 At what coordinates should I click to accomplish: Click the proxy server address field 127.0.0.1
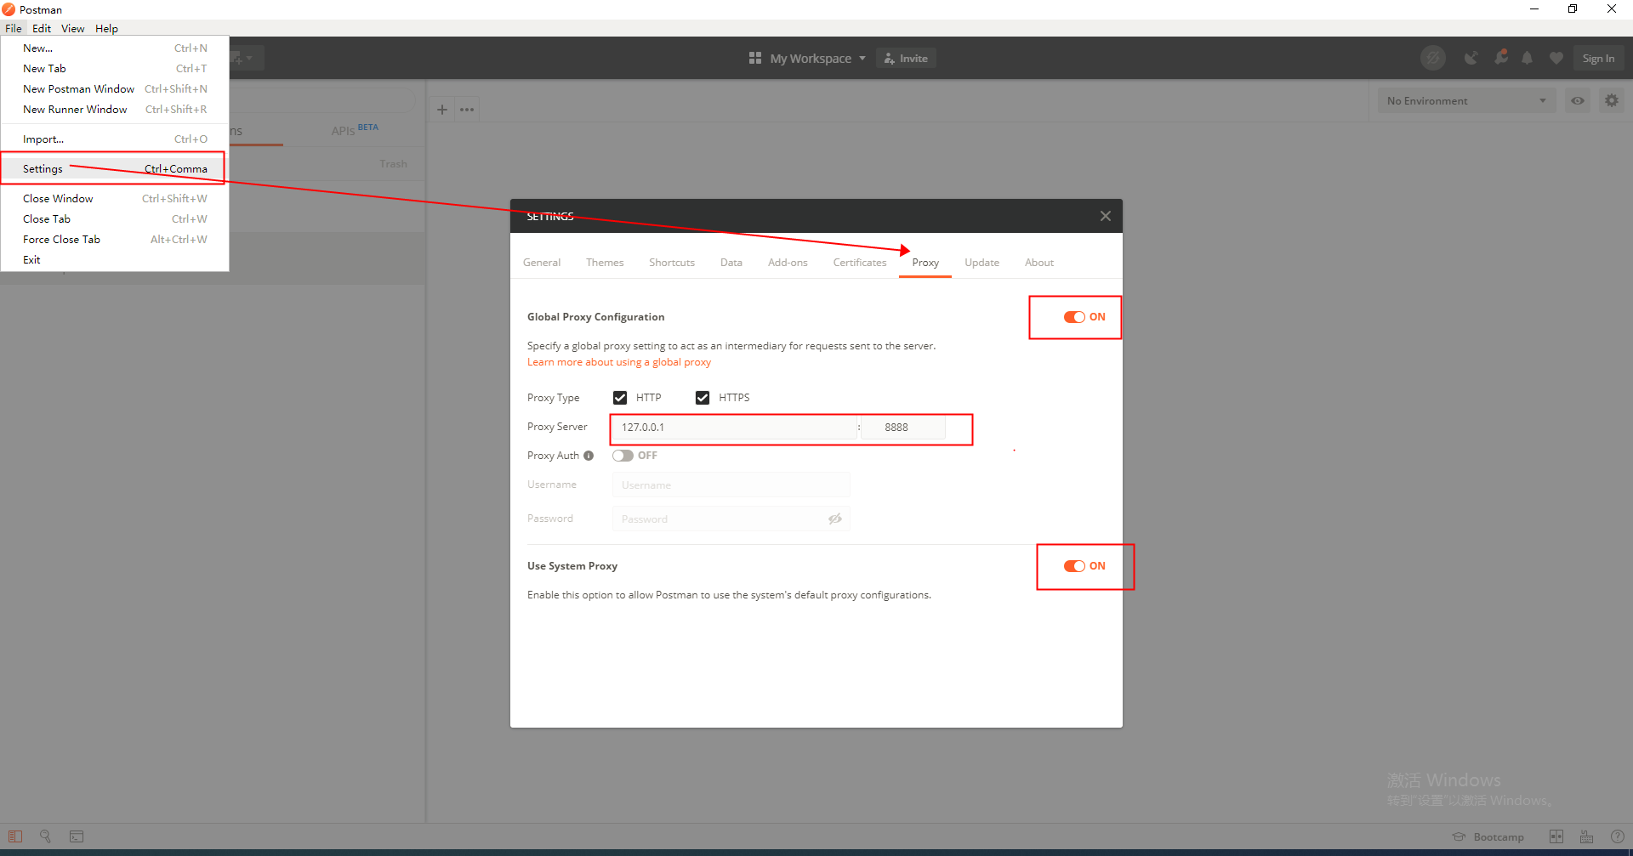point(734,428)
